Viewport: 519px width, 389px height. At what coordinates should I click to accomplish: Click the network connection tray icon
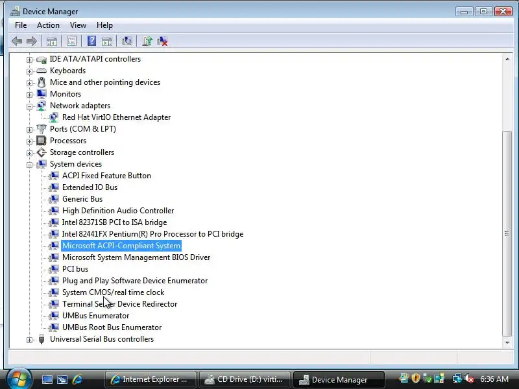457,379
